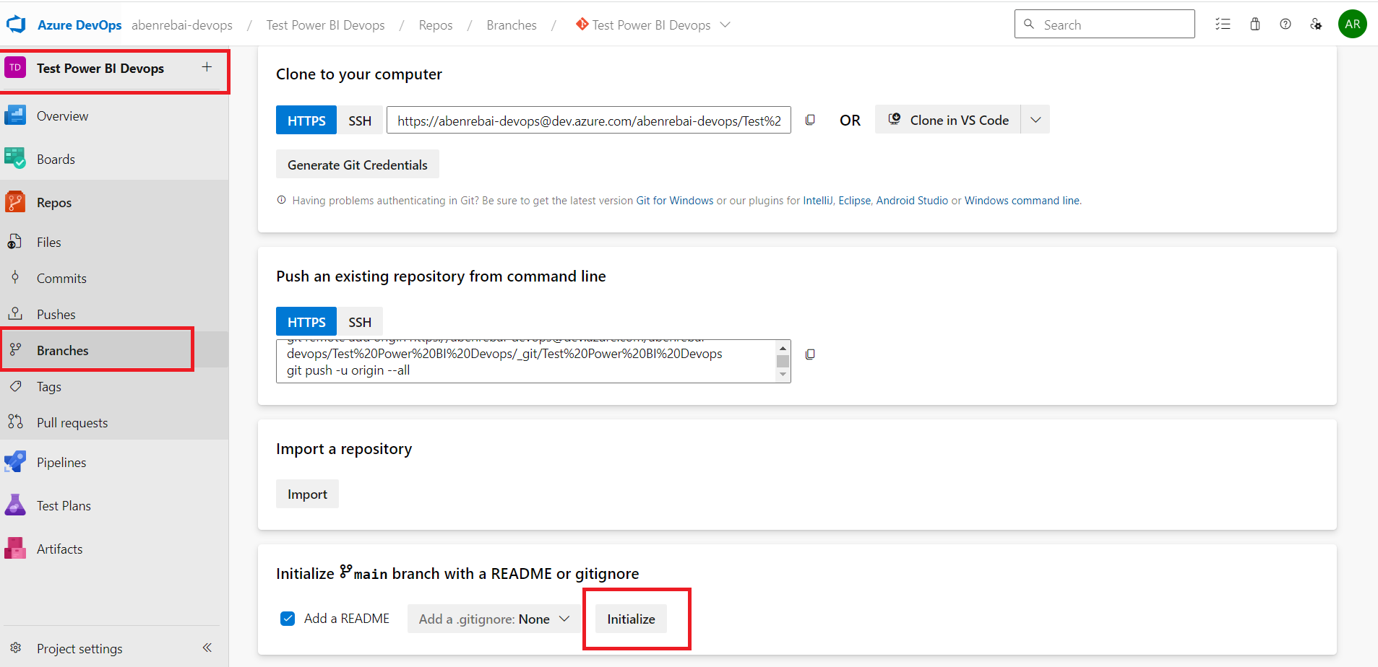Open Files icon in Repos menu
The image size is (1378, 667).
click(15, 242)
